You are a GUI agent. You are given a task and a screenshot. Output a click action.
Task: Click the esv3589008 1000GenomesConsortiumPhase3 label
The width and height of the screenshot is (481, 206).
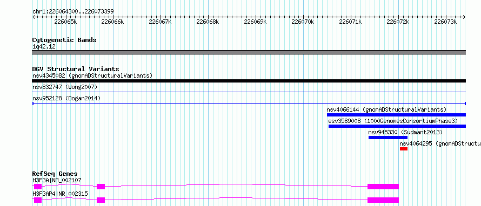click(393, 121)
